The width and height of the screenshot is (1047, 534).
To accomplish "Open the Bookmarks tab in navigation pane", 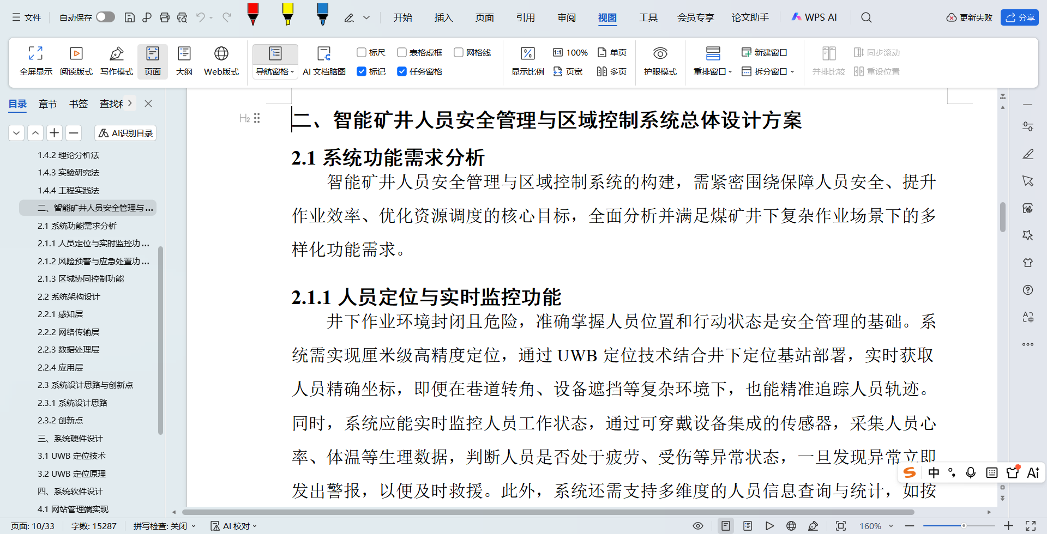I will 79,104.
